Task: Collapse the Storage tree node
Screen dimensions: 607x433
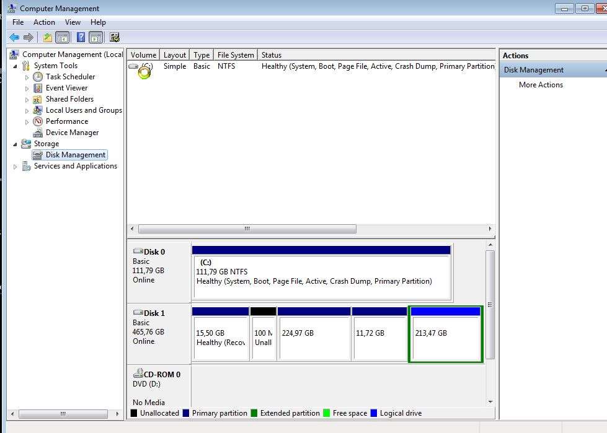Action: [x=15, y=144]
